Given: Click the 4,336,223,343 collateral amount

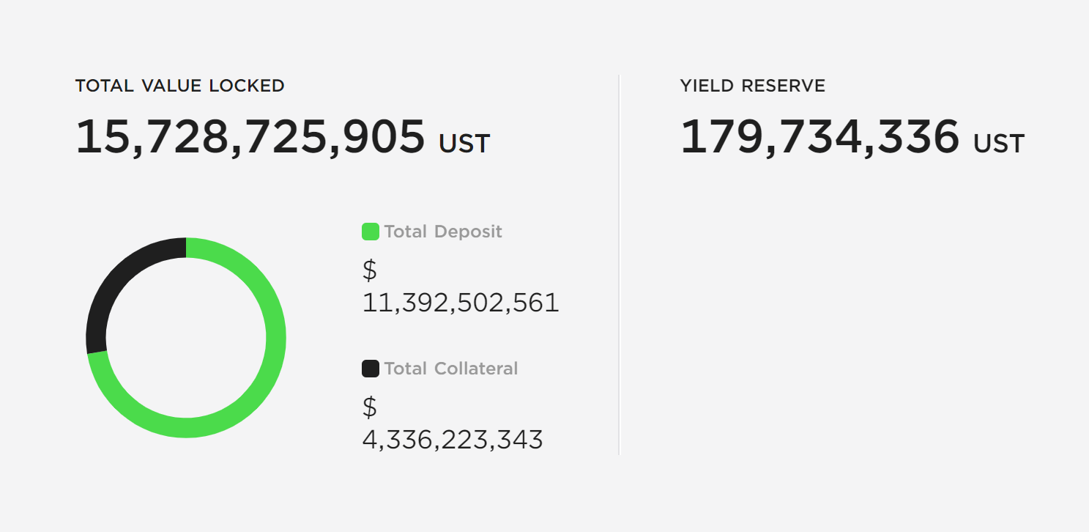Looking at the screenshot, I should pyautogui.click(x=453, y=440).
